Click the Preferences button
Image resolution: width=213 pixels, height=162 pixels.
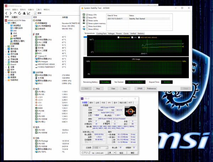point(152,88)
